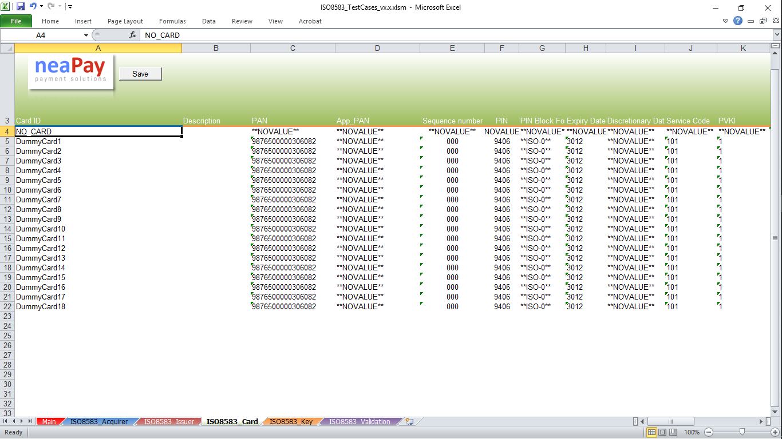
Task: Select the DummyCard1 cell
Action: click(x=98, y=141)
